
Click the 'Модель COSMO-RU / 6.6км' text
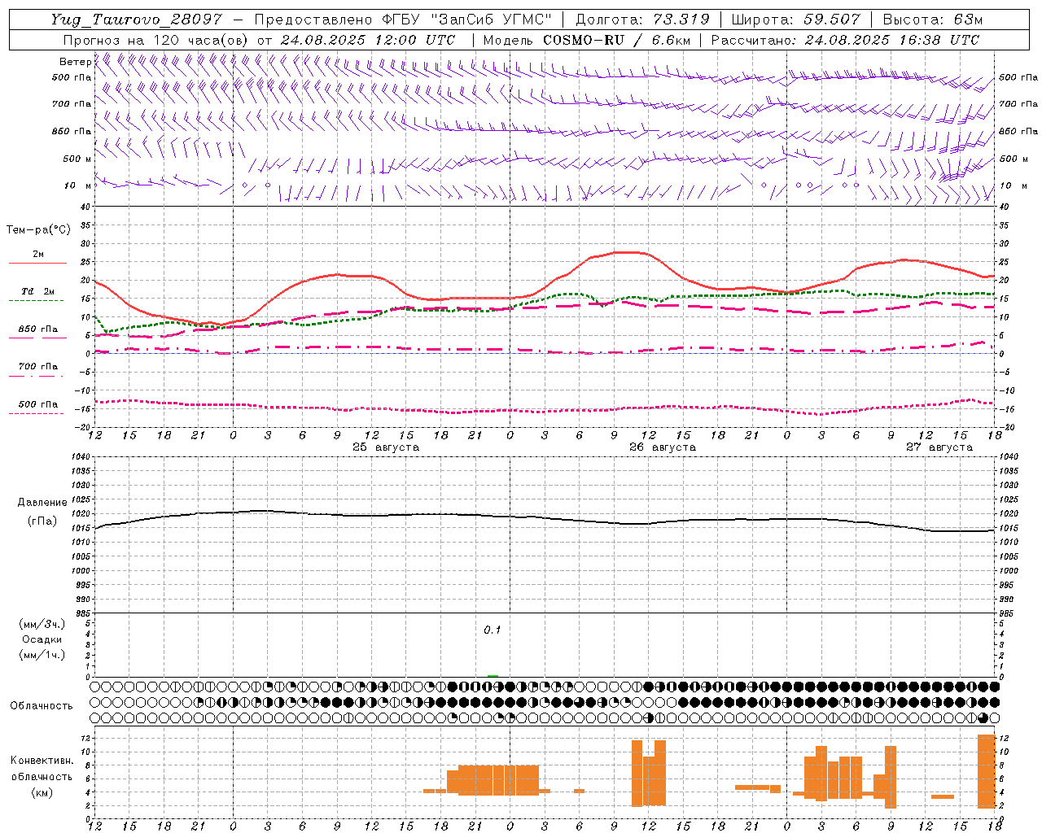pyautogui.click(x=586, y=40)
